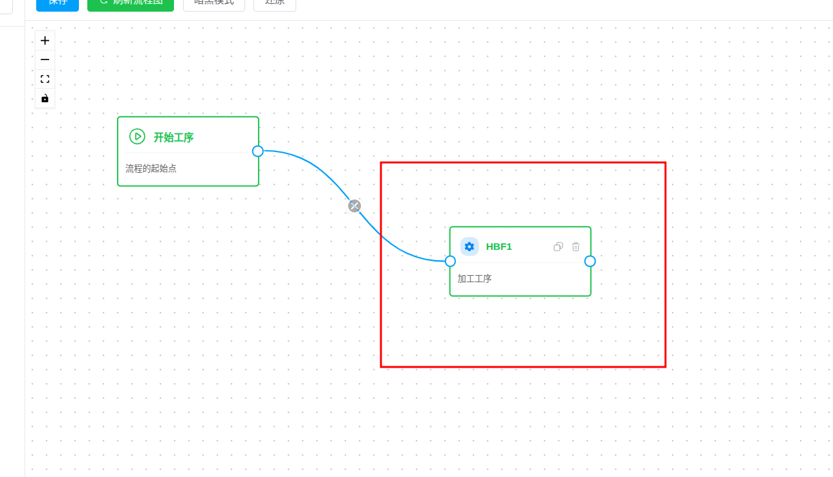Click the HBF1 node title text
833x477 pixels.
(x=498, y=247)
